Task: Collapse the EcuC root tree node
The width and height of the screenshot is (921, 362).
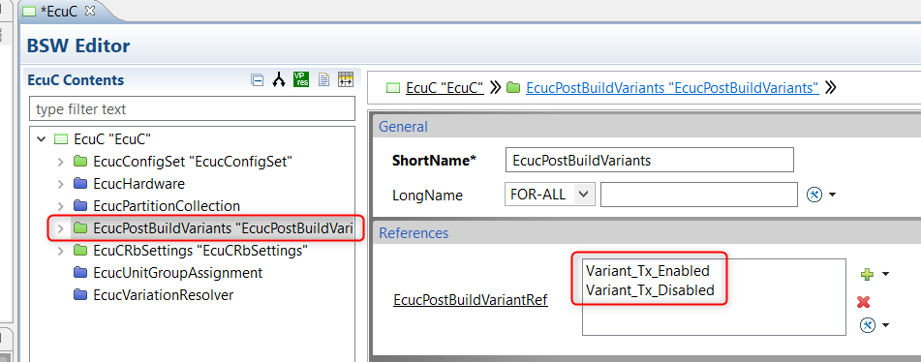Action: [41, 139]
